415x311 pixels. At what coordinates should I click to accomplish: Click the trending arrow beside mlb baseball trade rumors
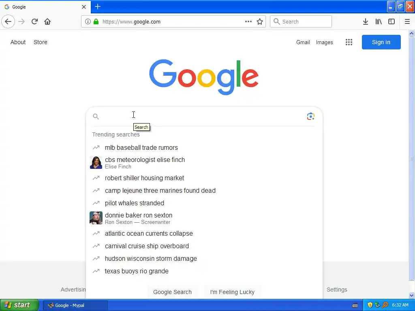(x=96, y=147)
